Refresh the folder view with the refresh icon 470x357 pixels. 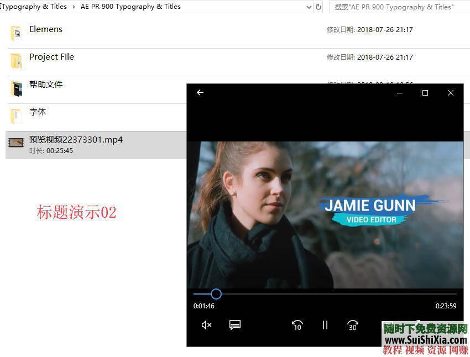pos(318,7)
